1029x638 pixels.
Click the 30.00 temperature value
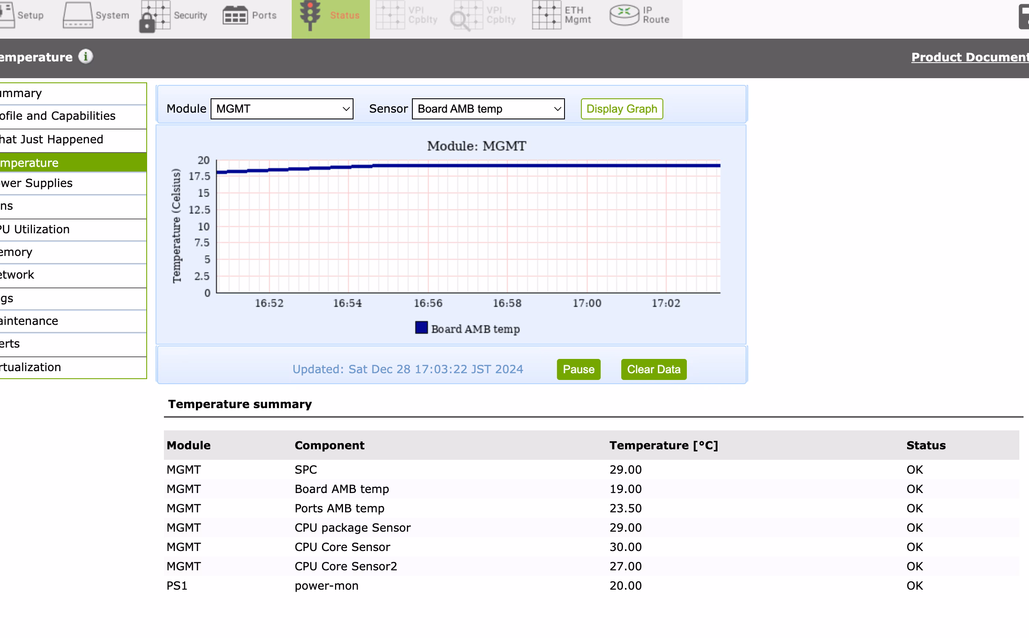point(625,547)
